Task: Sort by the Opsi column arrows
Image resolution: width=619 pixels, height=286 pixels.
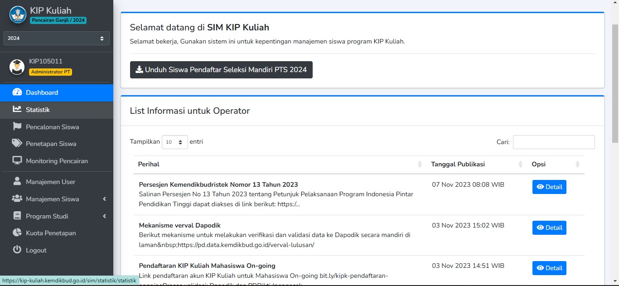Action: tap(577, 164)
